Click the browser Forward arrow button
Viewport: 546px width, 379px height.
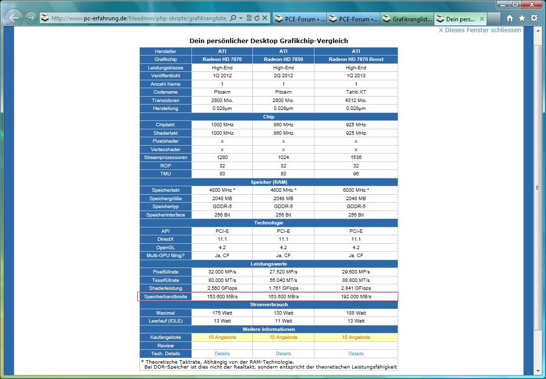pyautogui.click(x=31, y=18)
